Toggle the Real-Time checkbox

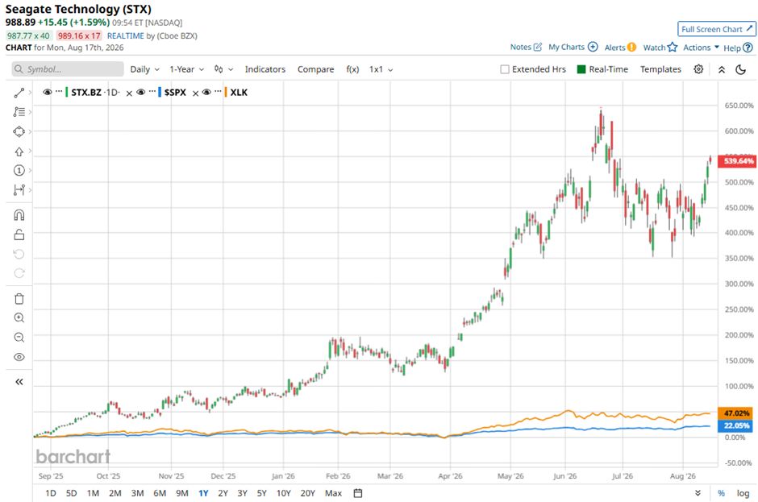click(x=581, y=69)
